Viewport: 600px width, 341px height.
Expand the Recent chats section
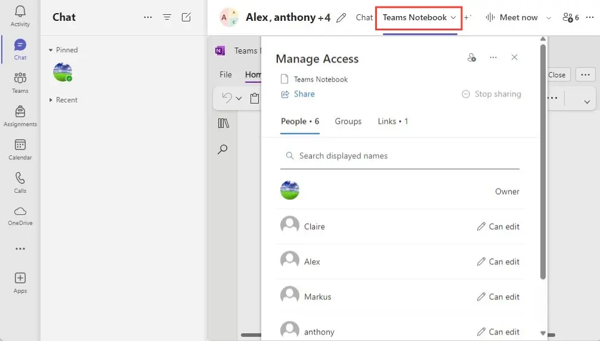51,100
